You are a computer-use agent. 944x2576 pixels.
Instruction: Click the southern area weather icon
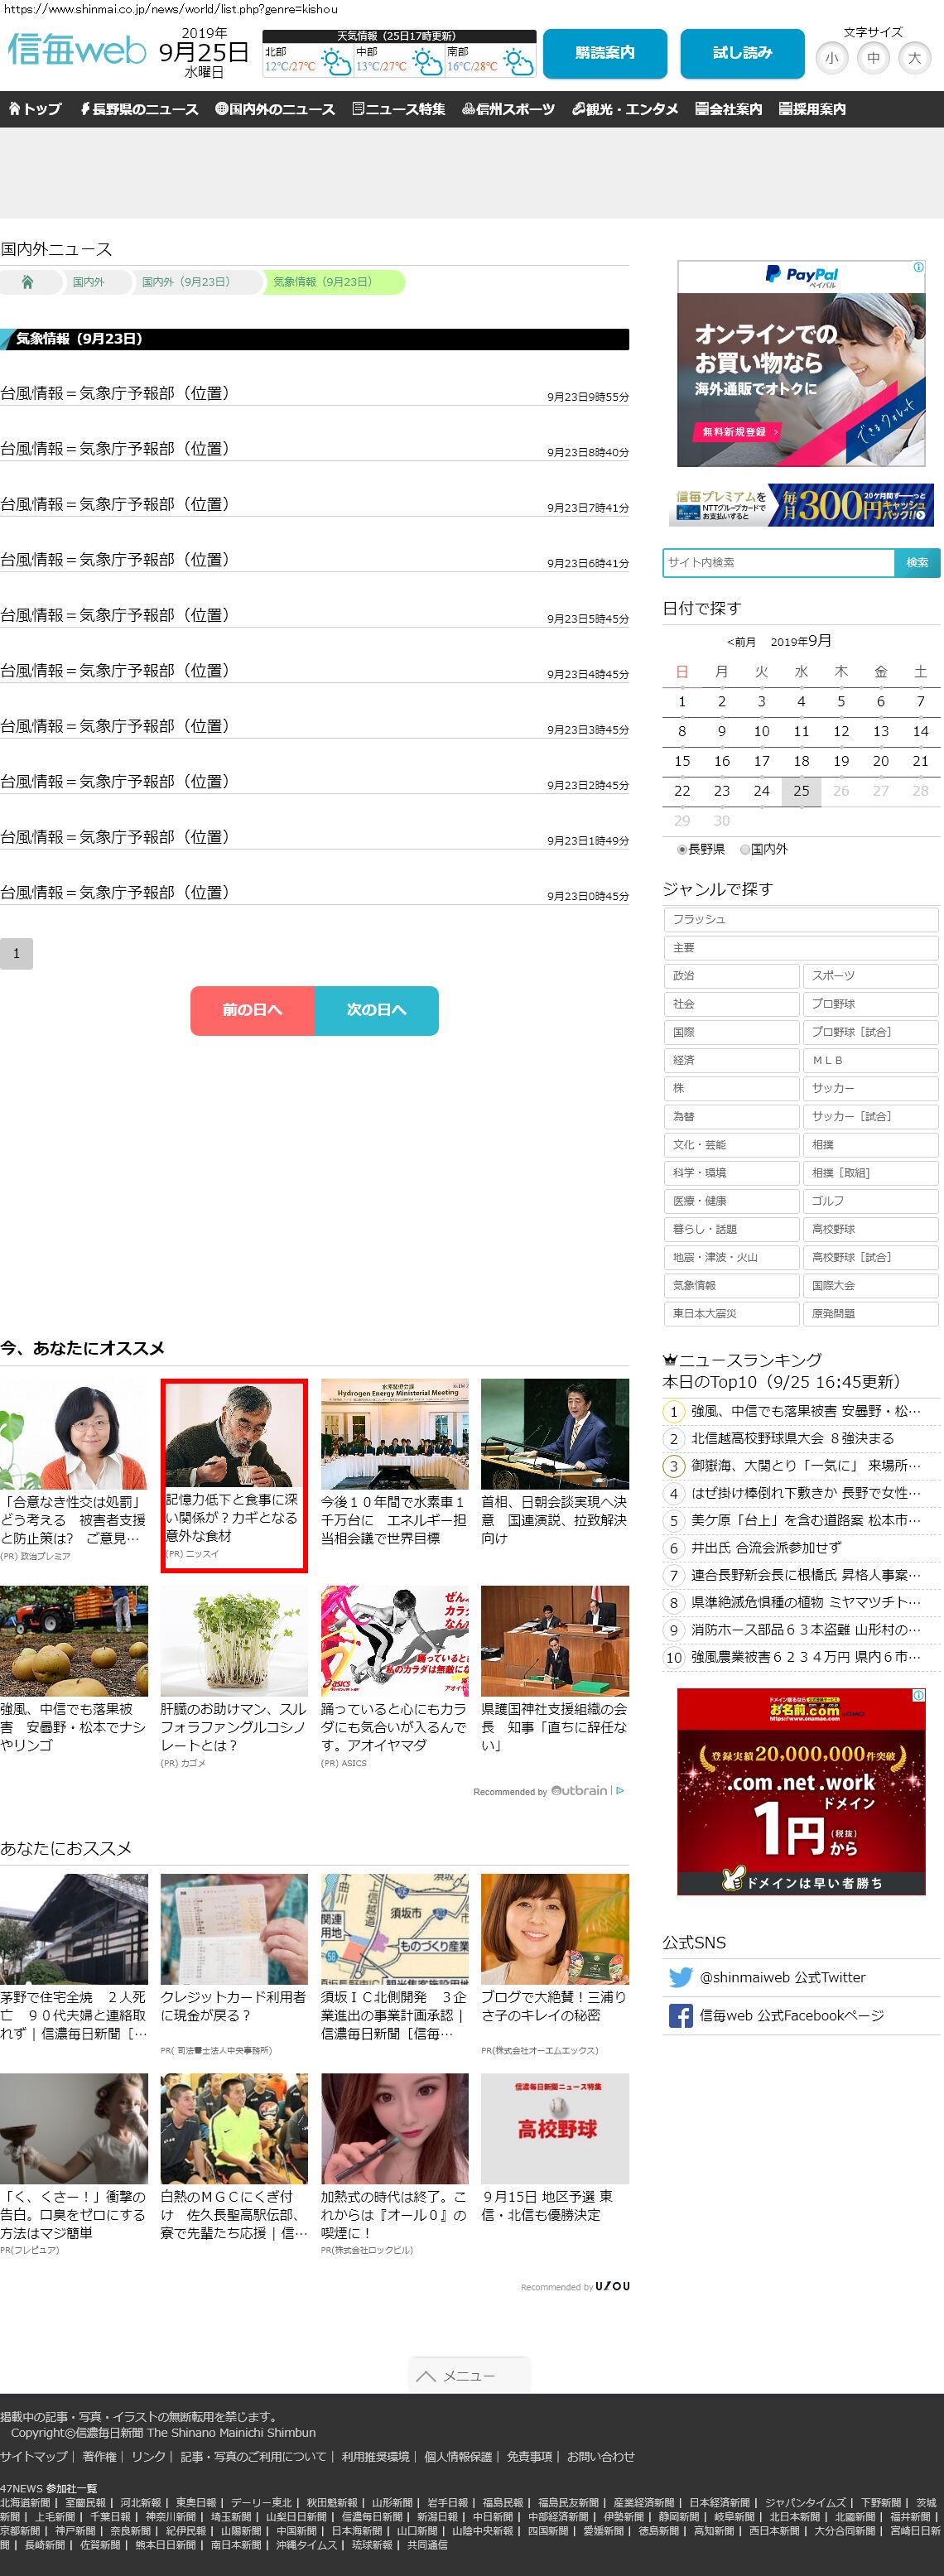[x=518, y=62]
